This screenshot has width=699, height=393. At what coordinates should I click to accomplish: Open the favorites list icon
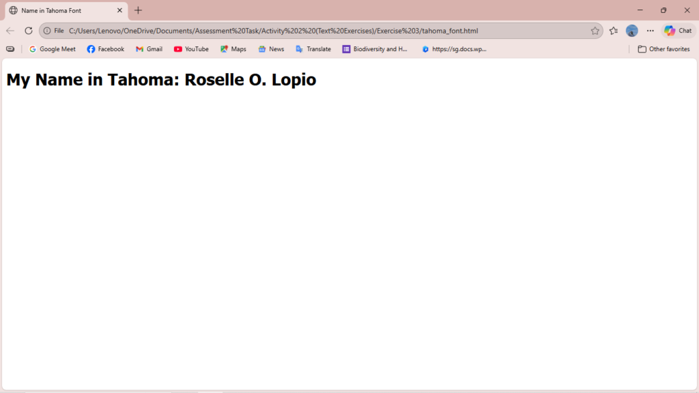[614, 31]
